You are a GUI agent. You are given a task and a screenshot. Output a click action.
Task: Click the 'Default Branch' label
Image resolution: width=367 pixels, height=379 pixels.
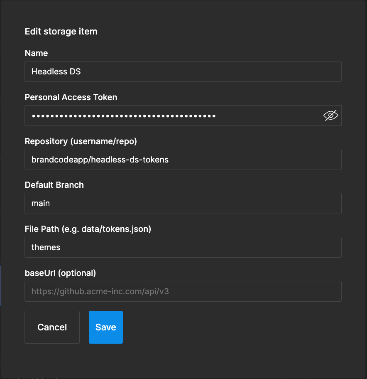[54, 185]
